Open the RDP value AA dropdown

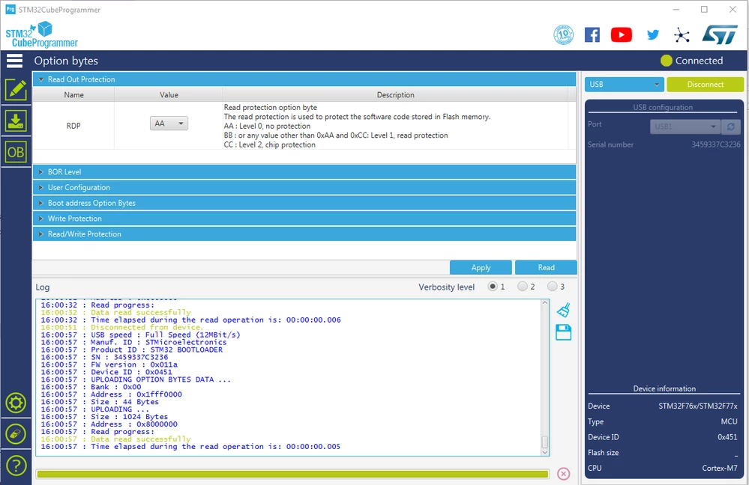pyautogui.click(x=169, y=123)
